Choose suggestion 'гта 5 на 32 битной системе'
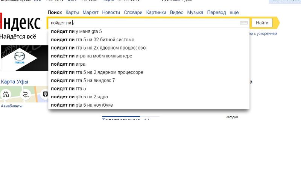Viewport: 301px width, 179px height. (149, 40)
